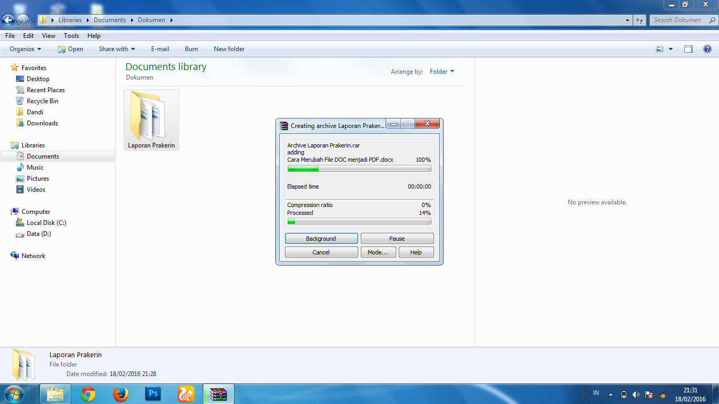
Task: Select the Laporan Prakerin folder thumbnail
Action: pyautogui.click(x=151, y=120)
